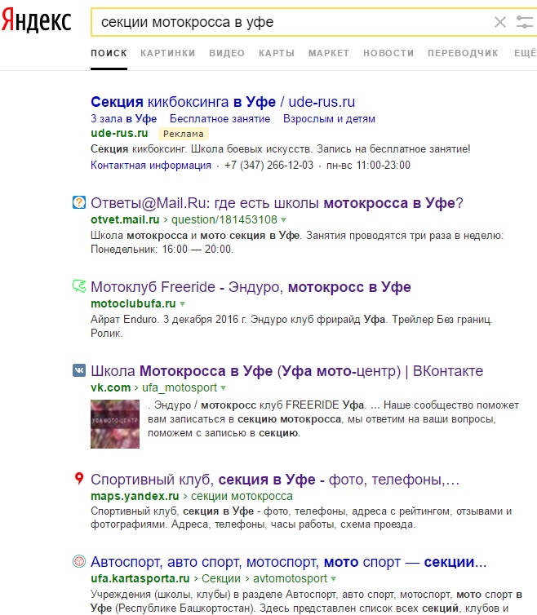Follow the 'Взрослым и детям' sitelink

point(329,118)
